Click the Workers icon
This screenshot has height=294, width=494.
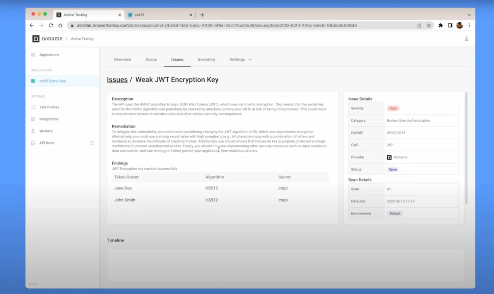[33, 131]
